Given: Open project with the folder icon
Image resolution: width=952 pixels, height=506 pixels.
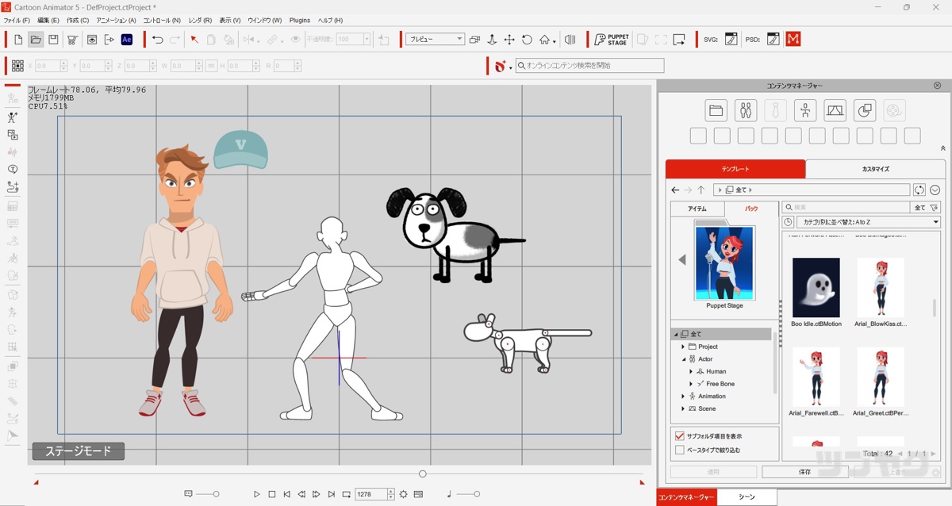Looking at the screenshot, I should [36, 40].
